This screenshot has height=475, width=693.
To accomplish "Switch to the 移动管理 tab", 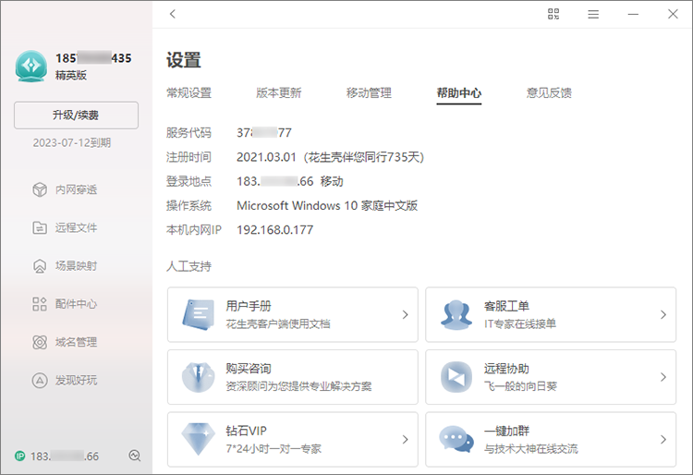I will [x=369, y=92].
